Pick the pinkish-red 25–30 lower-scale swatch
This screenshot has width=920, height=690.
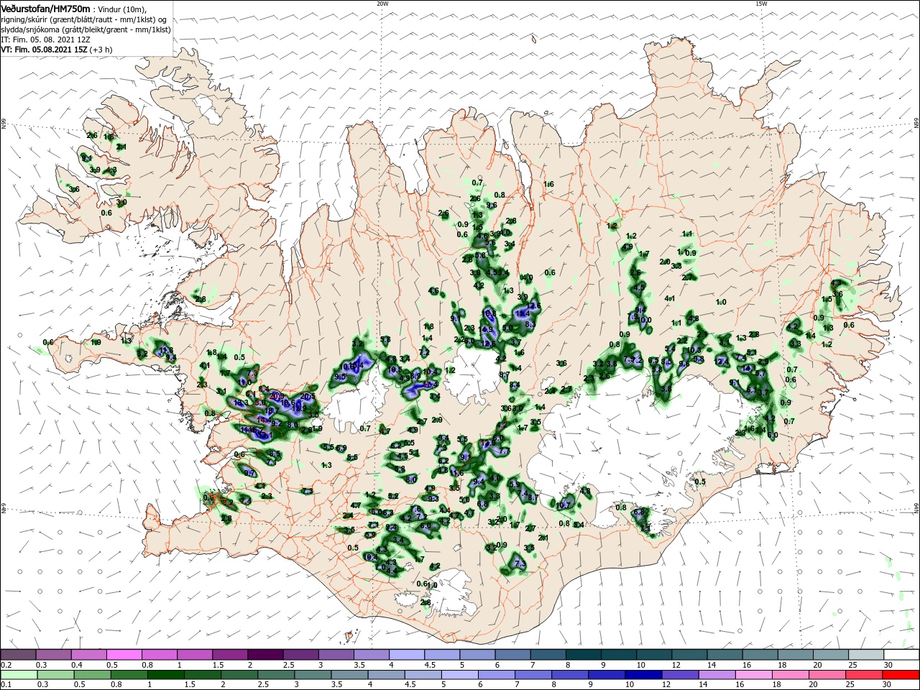pyautogui.click(x=862, y=675)
